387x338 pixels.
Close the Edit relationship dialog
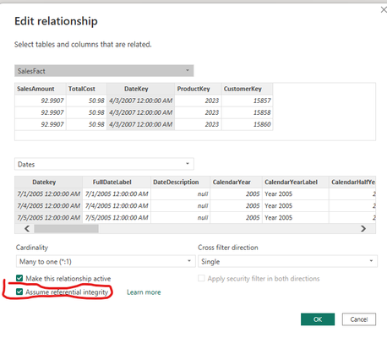384,10
